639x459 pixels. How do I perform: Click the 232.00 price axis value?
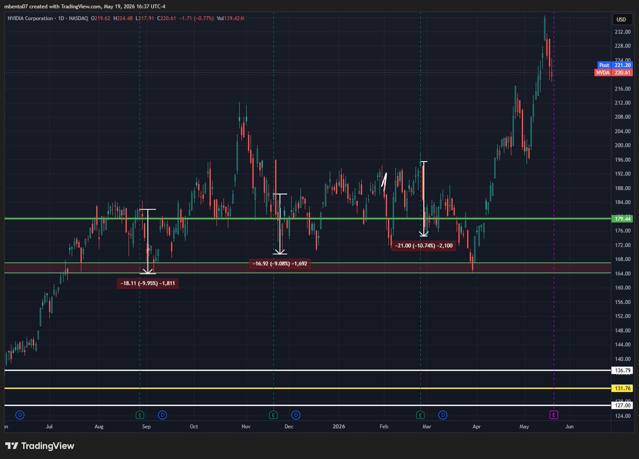point(622,32)
